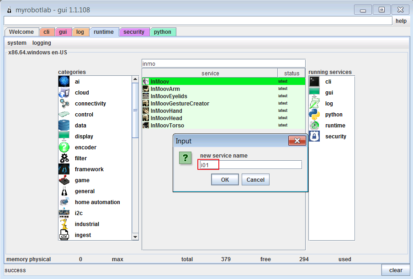Select the home automation category label
Viewport: 413px width, 279px height.
pyautogui.click(x=97, y=202)
